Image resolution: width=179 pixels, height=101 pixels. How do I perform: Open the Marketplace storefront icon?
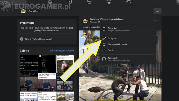coord(89,2)
